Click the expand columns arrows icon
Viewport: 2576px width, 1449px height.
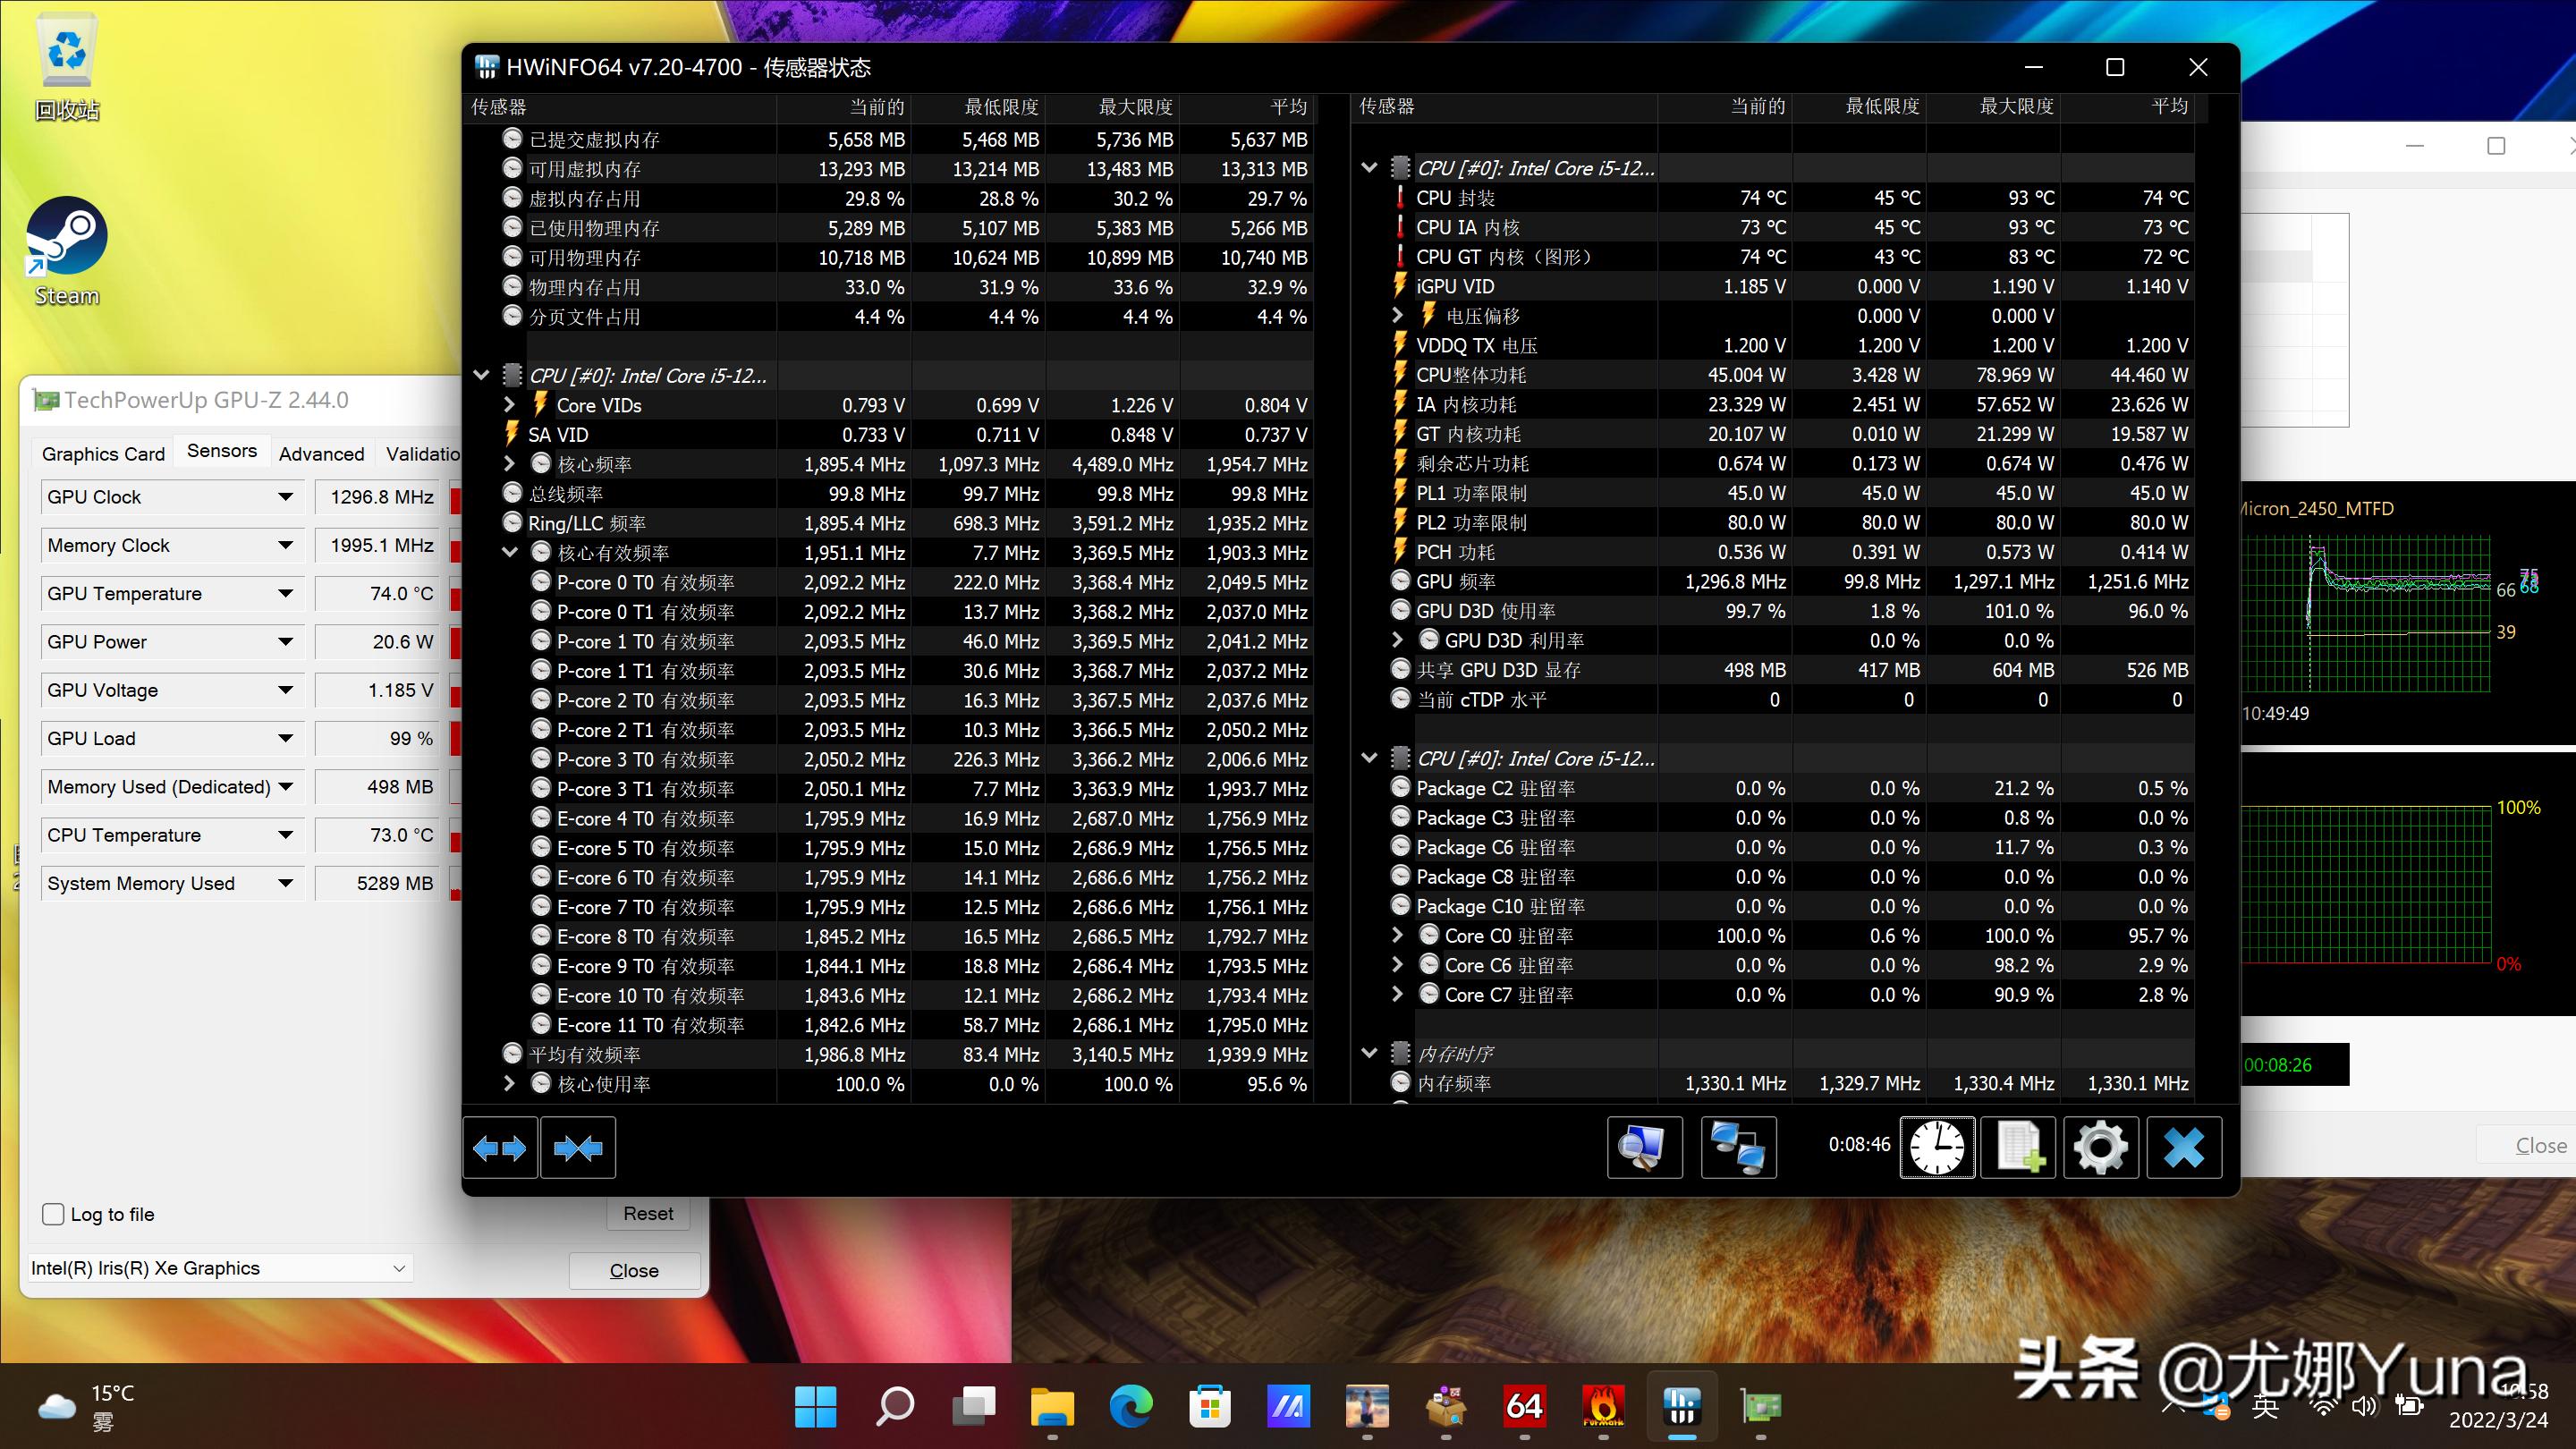(x=500, y=1147)
